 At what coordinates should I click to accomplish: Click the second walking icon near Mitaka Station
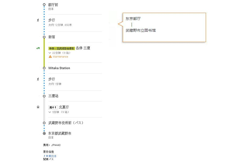click(x=38, y=79)
